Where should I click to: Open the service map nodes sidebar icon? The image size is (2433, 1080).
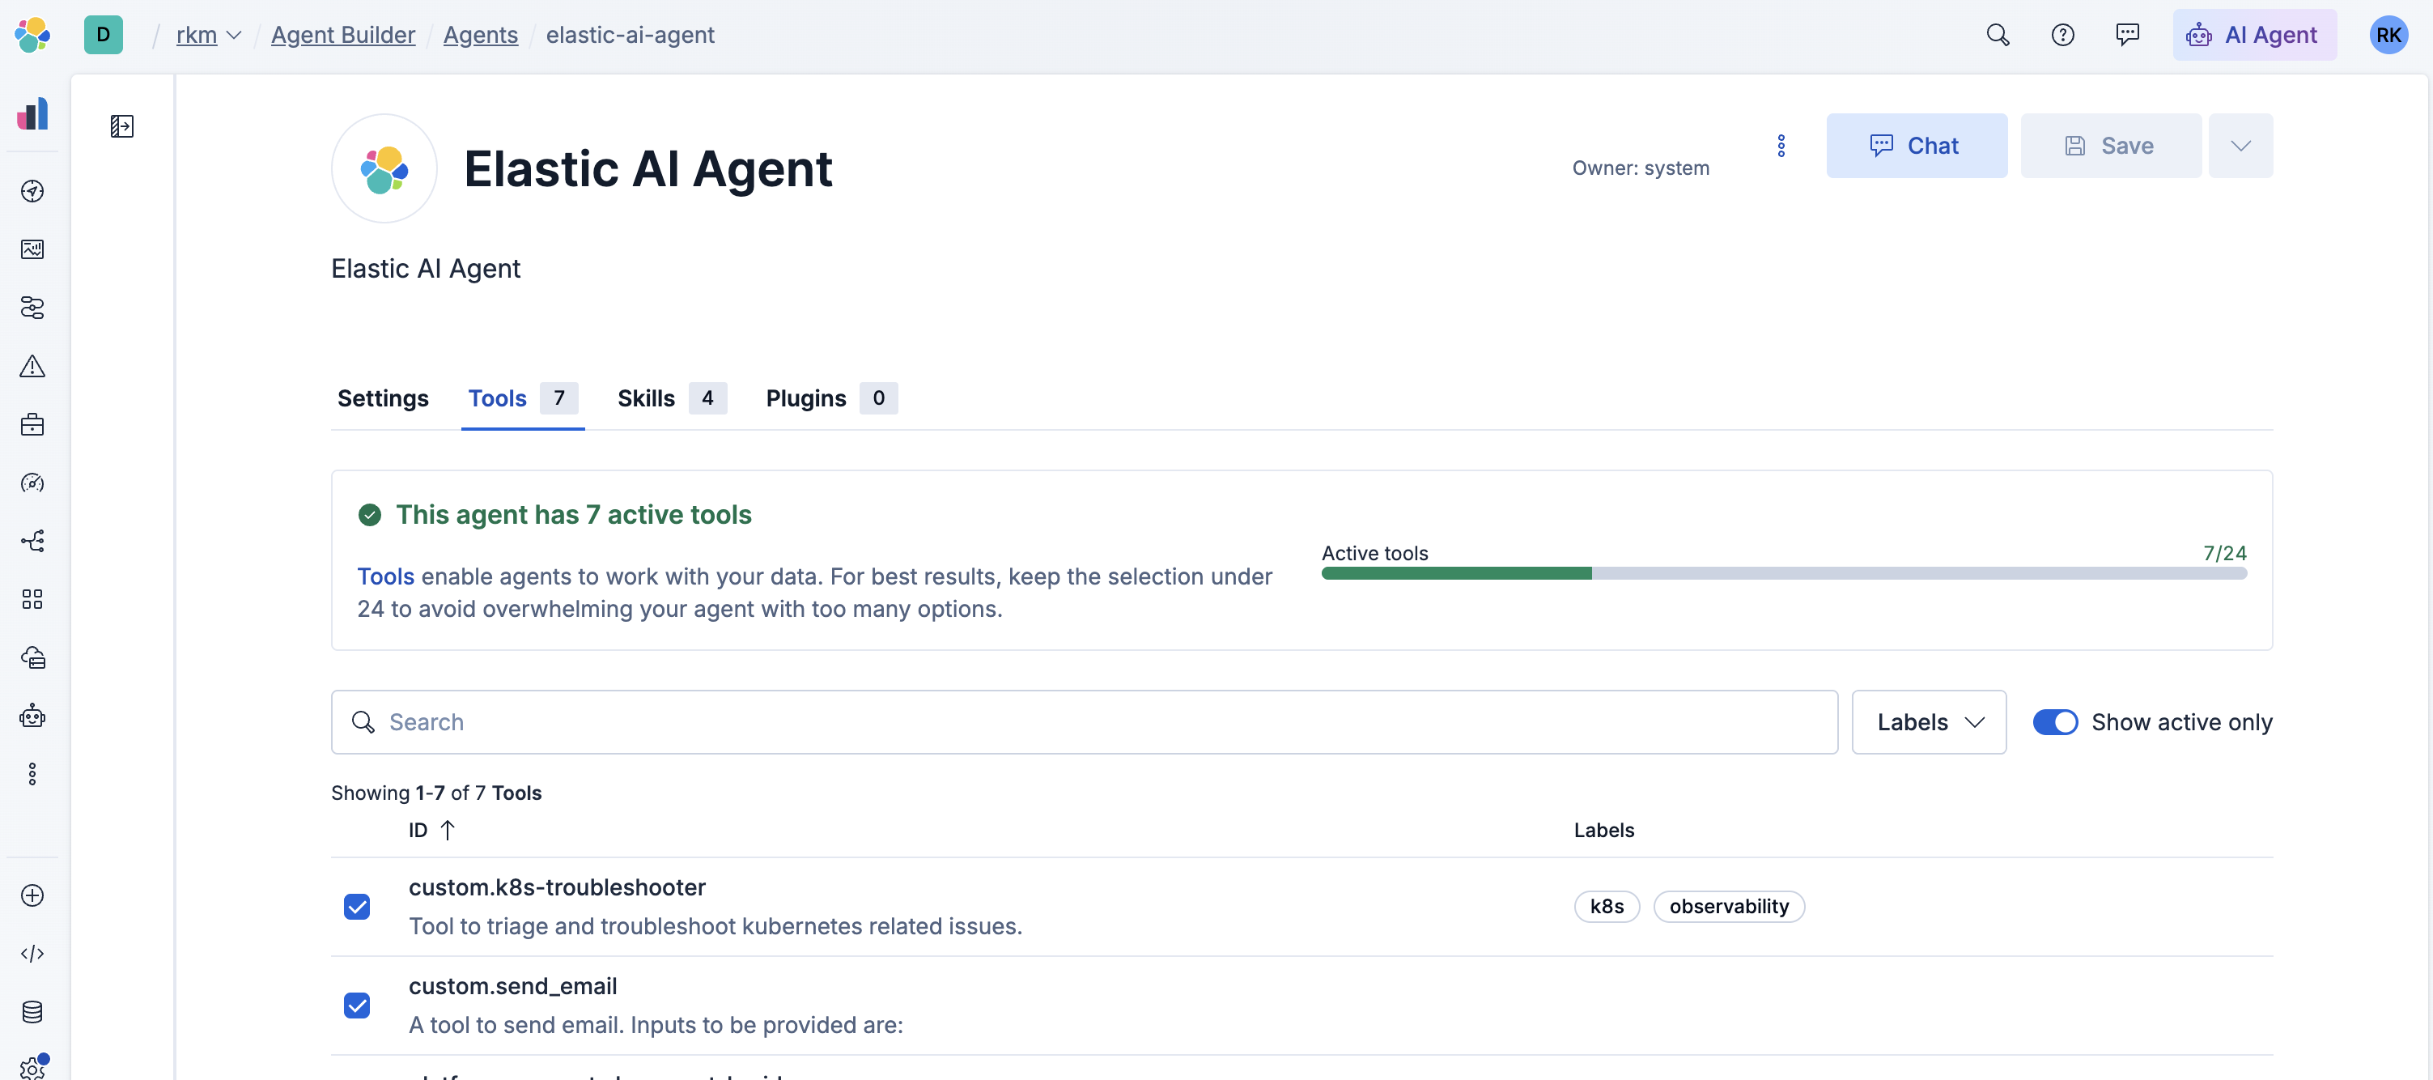pos(32,541)
